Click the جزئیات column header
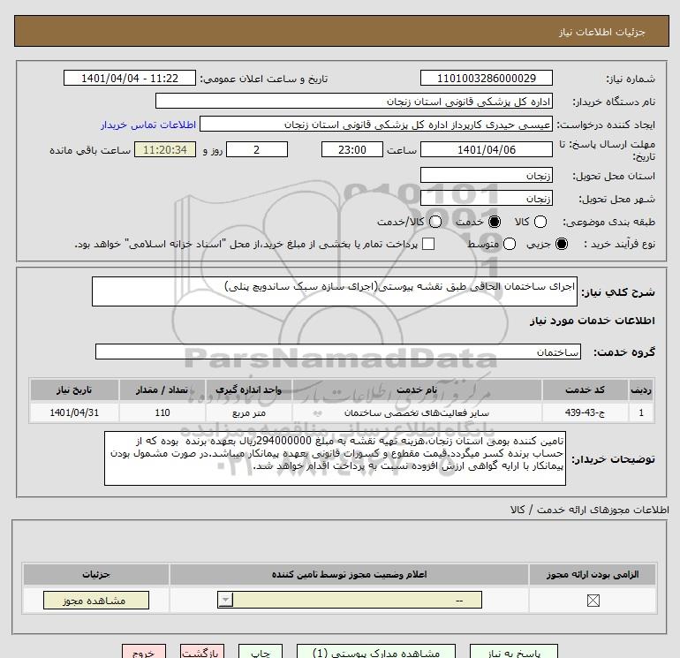 96,574
